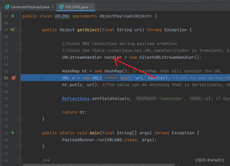Toggle the breakpoint on line 56

(13, 78)
